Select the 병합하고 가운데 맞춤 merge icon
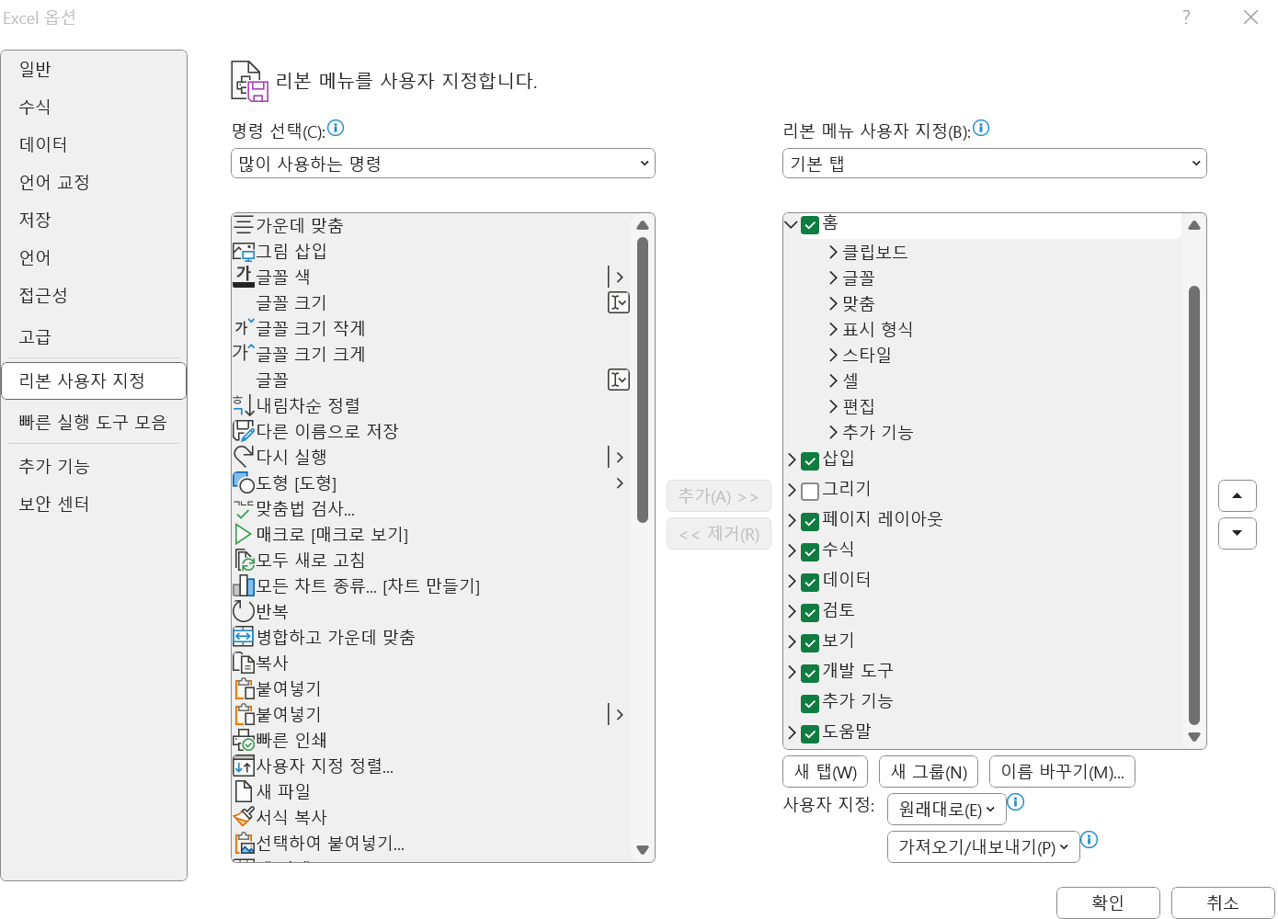The width and height of the screenshot is (1278, 919). tap(244, 636)
